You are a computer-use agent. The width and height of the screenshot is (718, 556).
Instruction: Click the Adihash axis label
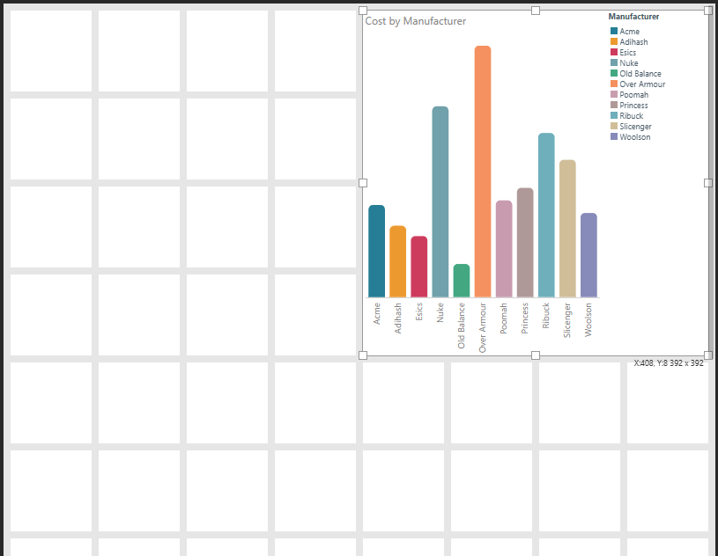click(x=398, y=318)
